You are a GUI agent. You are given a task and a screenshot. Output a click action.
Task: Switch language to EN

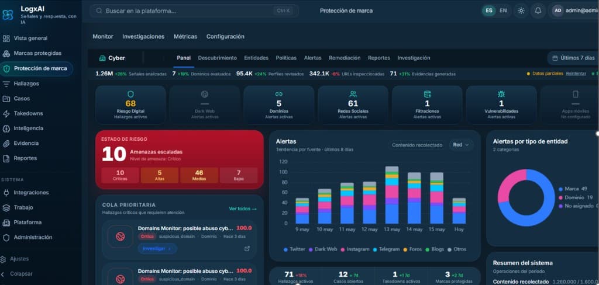(x=504, y=11)
